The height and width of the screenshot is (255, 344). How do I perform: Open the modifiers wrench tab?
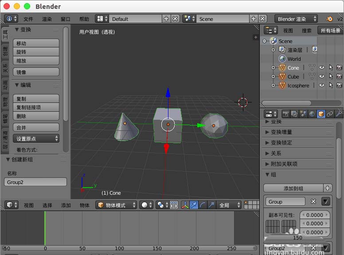click(x=339, y=114)
